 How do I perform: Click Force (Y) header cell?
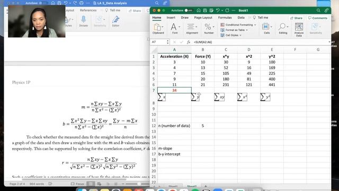pyautogui.click(x=203, y=57)
